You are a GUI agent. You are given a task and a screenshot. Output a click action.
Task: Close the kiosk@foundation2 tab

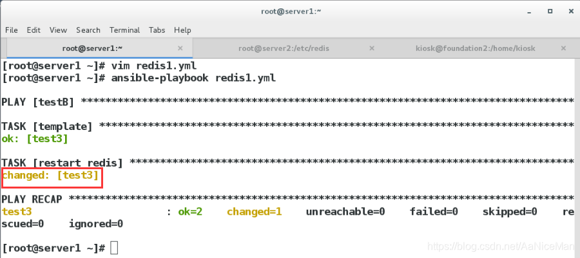[x=563, y=48]
